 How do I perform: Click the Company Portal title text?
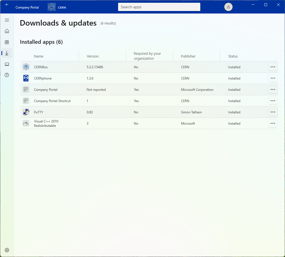click(x=27, y=7)
